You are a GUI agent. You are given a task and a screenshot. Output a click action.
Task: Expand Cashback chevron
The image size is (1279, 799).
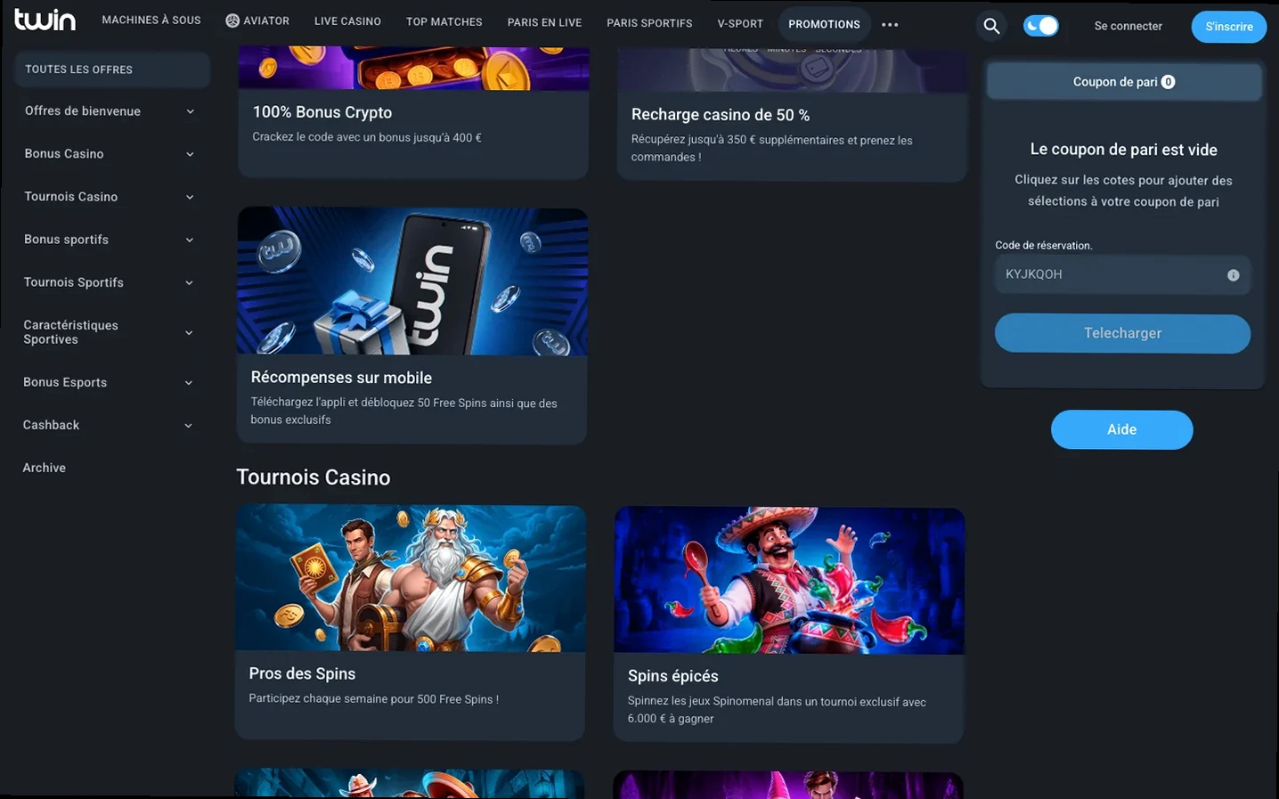(x=188, y=426)
